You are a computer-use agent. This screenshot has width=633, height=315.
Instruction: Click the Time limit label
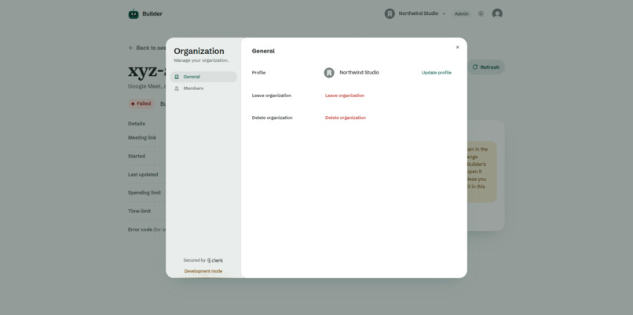(139, 211)
